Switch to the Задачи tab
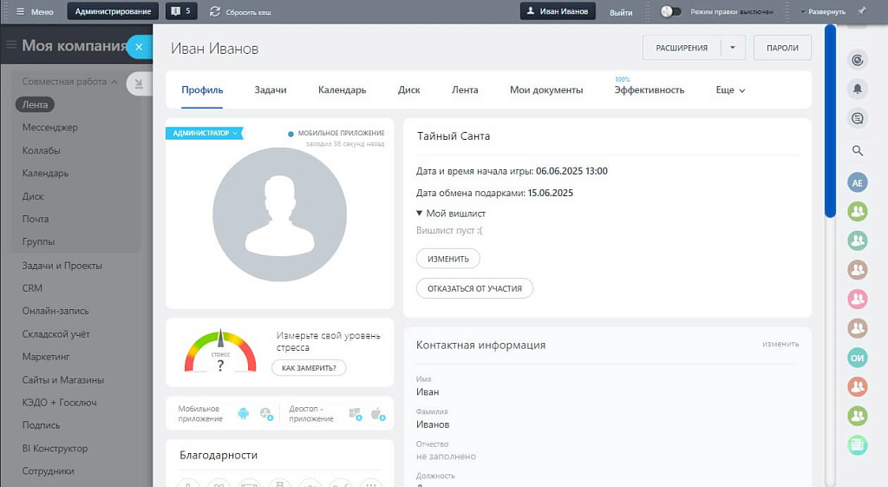888x487 pixels. [271, 90]
